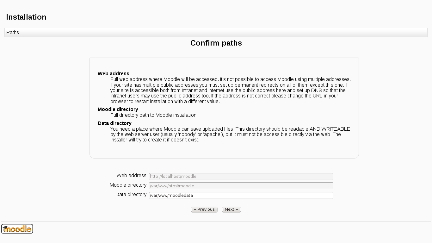Image resolution: width=432 pixels, height=243 pixels.
Task: Click the greyed-out Web address field
Action: pyautogui.click(x=241, y=176)
